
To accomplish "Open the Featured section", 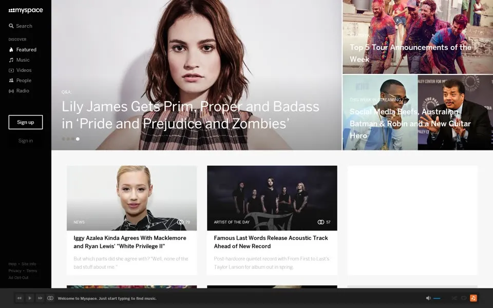I will [x=23, y=50].
